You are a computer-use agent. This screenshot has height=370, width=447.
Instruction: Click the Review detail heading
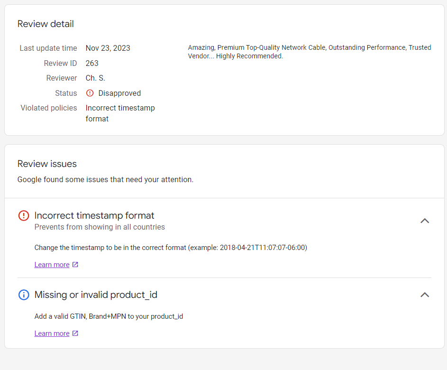point(46,24)
